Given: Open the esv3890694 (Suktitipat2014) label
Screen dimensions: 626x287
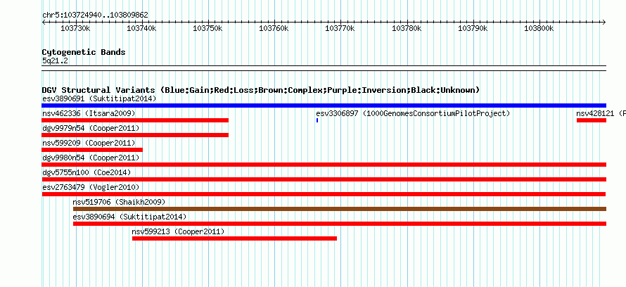Looking at the screenshot, I should (x=129, y=217).
